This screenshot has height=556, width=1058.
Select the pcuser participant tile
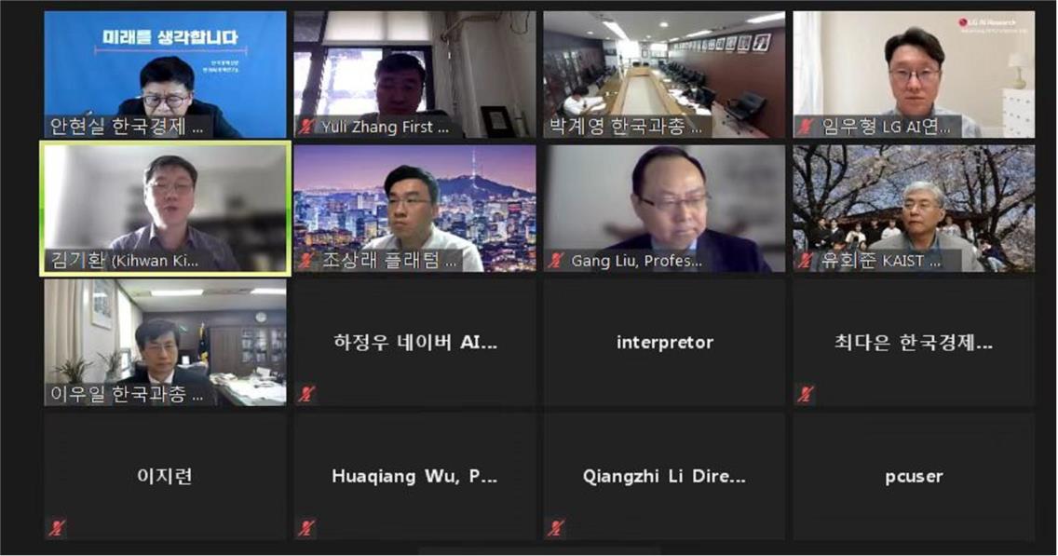tap(914, 477)
